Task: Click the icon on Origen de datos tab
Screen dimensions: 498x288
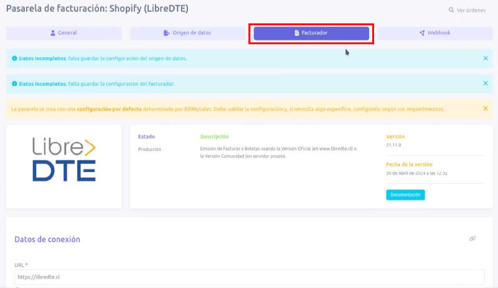Action: click(166, 33)
